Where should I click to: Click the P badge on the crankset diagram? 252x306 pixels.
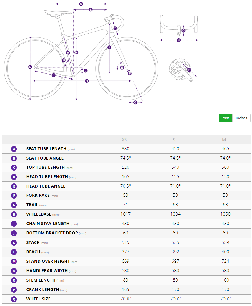point(189,70)
